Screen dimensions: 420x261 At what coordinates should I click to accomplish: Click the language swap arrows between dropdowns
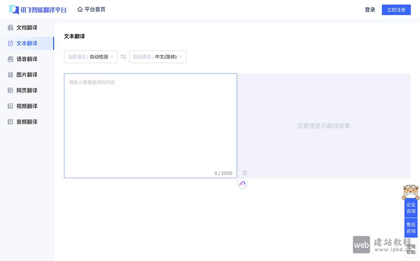[123, 57]
